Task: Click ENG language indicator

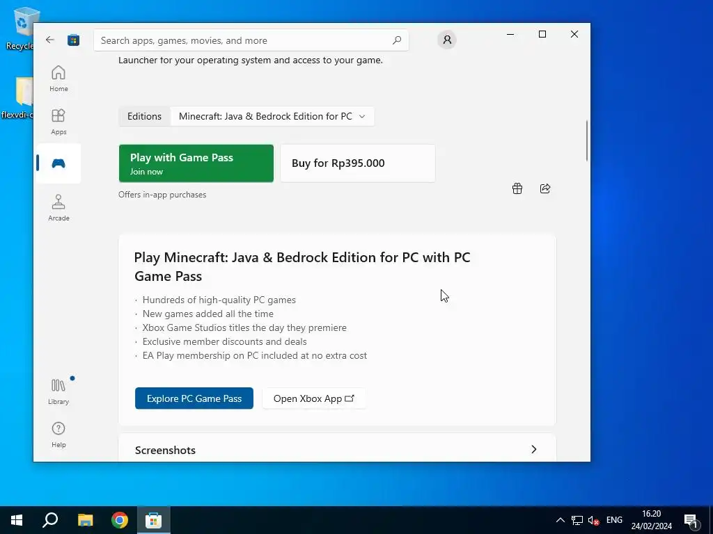Action: tap(614, 520)
